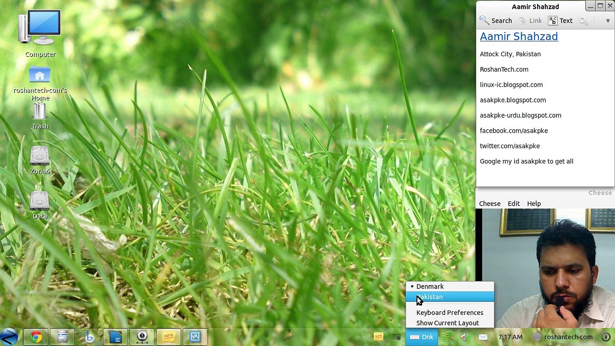Click the 'Attock City, Pakistan' line

[x=510, y=54]
